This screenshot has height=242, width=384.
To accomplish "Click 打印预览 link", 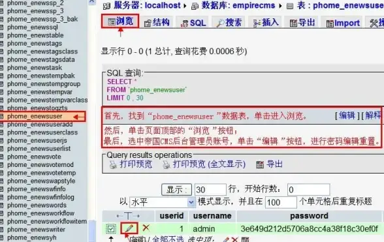I will pyautogui.click(x=136, y=164).
